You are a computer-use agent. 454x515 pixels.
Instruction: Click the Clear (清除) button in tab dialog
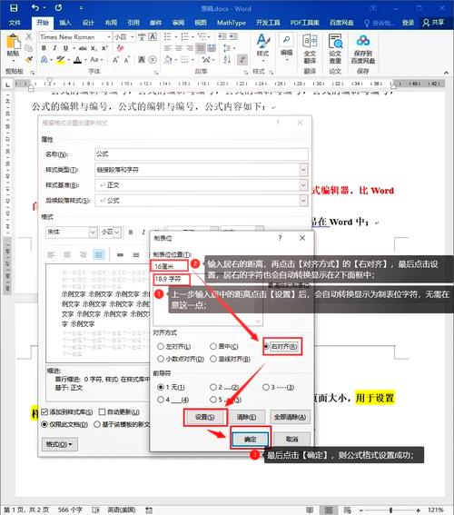[247, 417]
